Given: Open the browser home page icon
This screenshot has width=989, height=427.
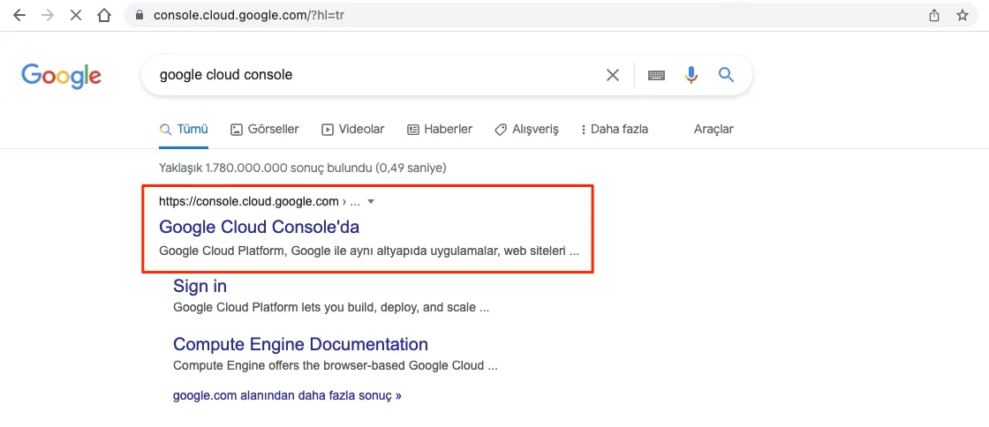Looking at the screenshot, I should point(104,15).
